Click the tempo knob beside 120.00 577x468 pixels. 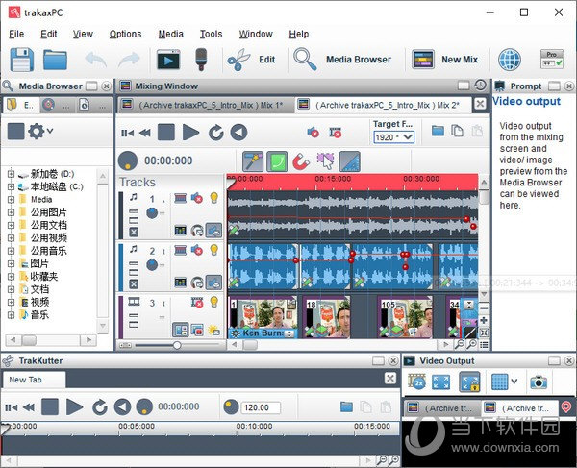click(231, 406)
